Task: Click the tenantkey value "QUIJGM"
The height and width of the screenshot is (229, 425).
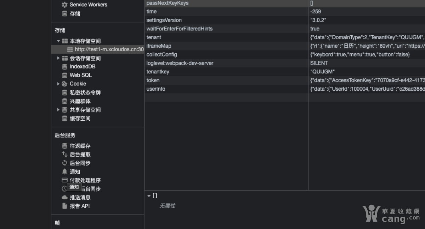Action: click(322, 72)
